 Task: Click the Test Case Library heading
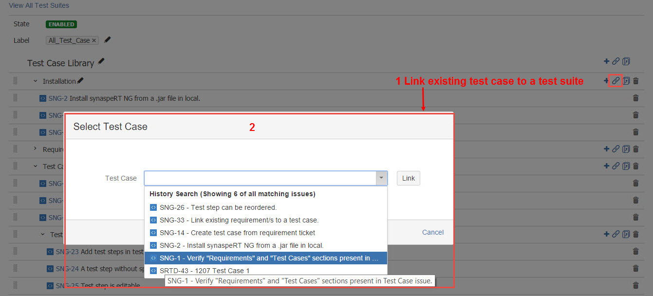60,63
